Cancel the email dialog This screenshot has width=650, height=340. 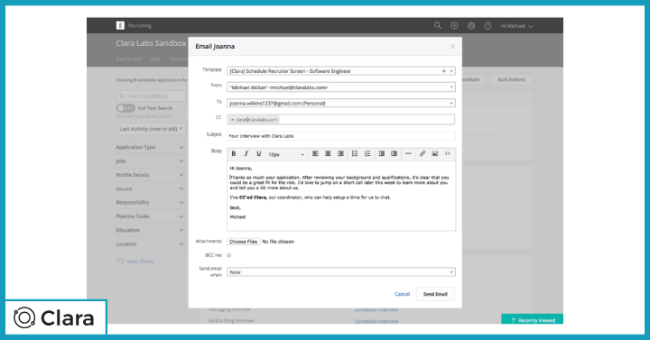point(402,294)
